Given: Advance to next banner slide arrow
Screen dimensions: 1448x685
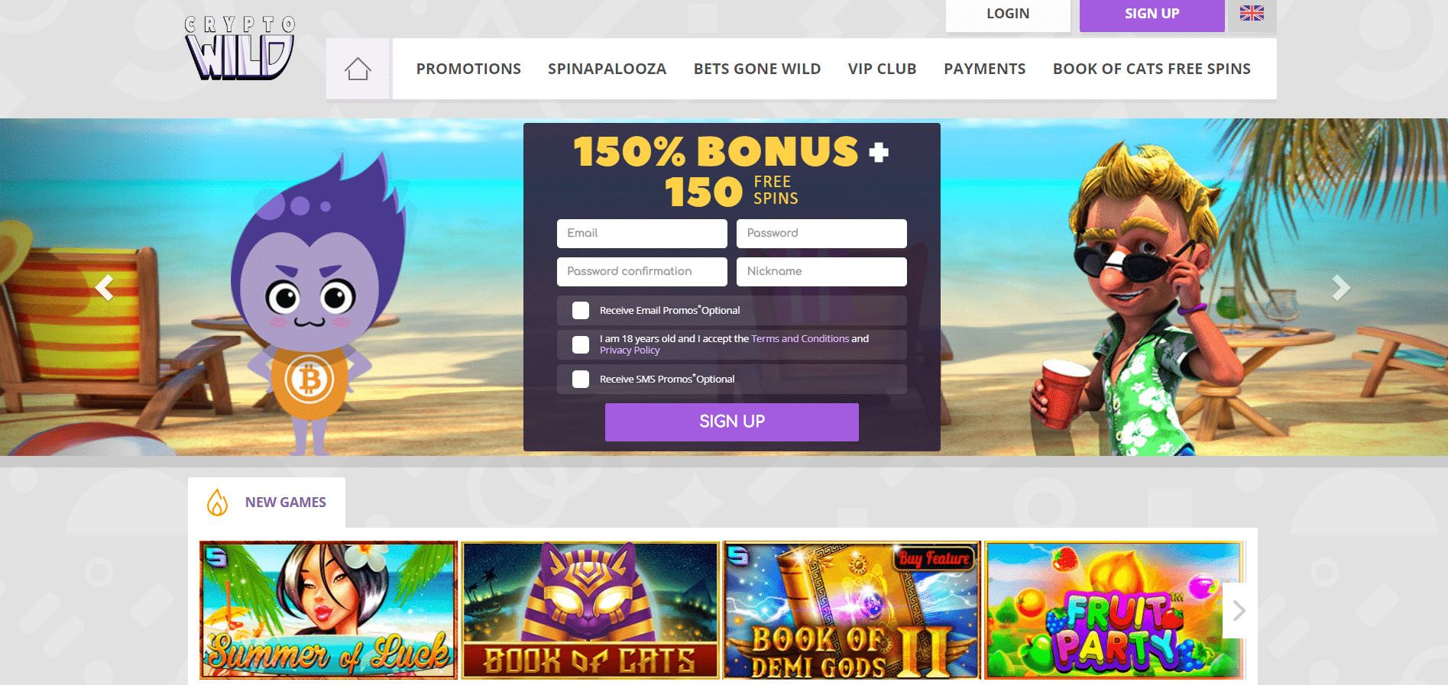Looking at the screenshot, I should 1341,288.
